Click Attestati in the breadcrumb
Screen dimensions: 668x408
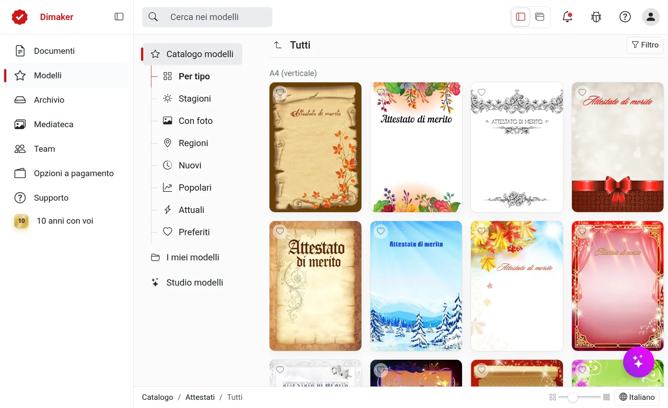coord(200,397)
